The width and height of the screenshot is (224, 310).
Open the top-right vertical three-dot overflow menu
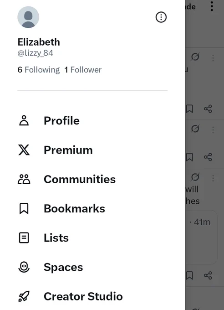tap(212, 6)
